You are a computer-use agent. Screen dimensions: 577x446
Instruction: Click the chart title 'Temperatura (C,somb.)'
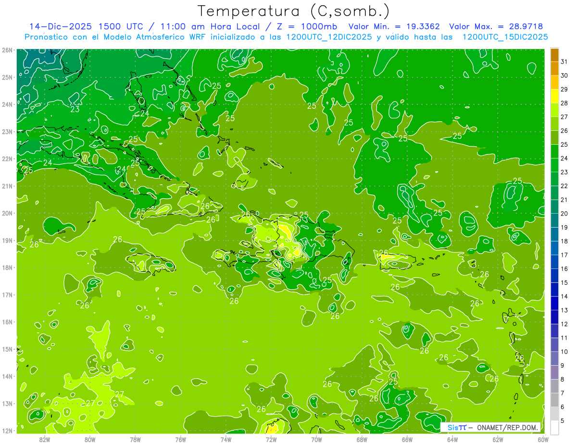coord(293,11)
